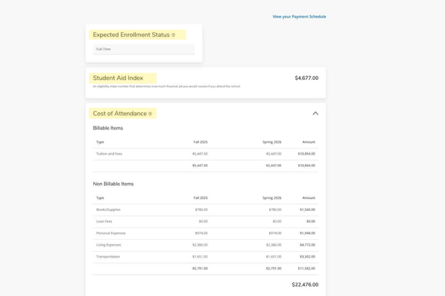Collapse the Cost of Attendance section
This screenshot has width=445, height=296.
[315, 113]
